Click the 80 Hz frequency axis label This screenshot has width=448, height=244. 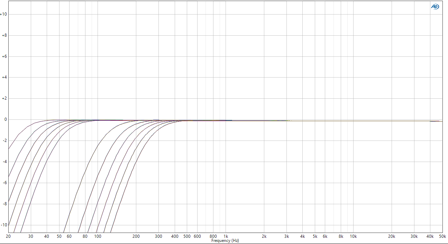(x=85, y=236)
